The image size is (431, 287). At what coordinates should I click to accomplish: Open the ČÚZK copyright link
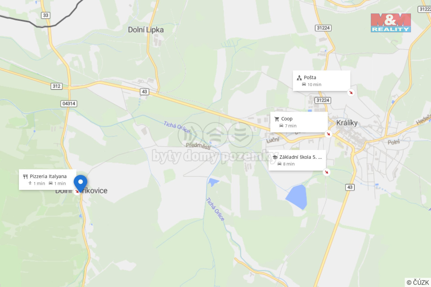418,282
